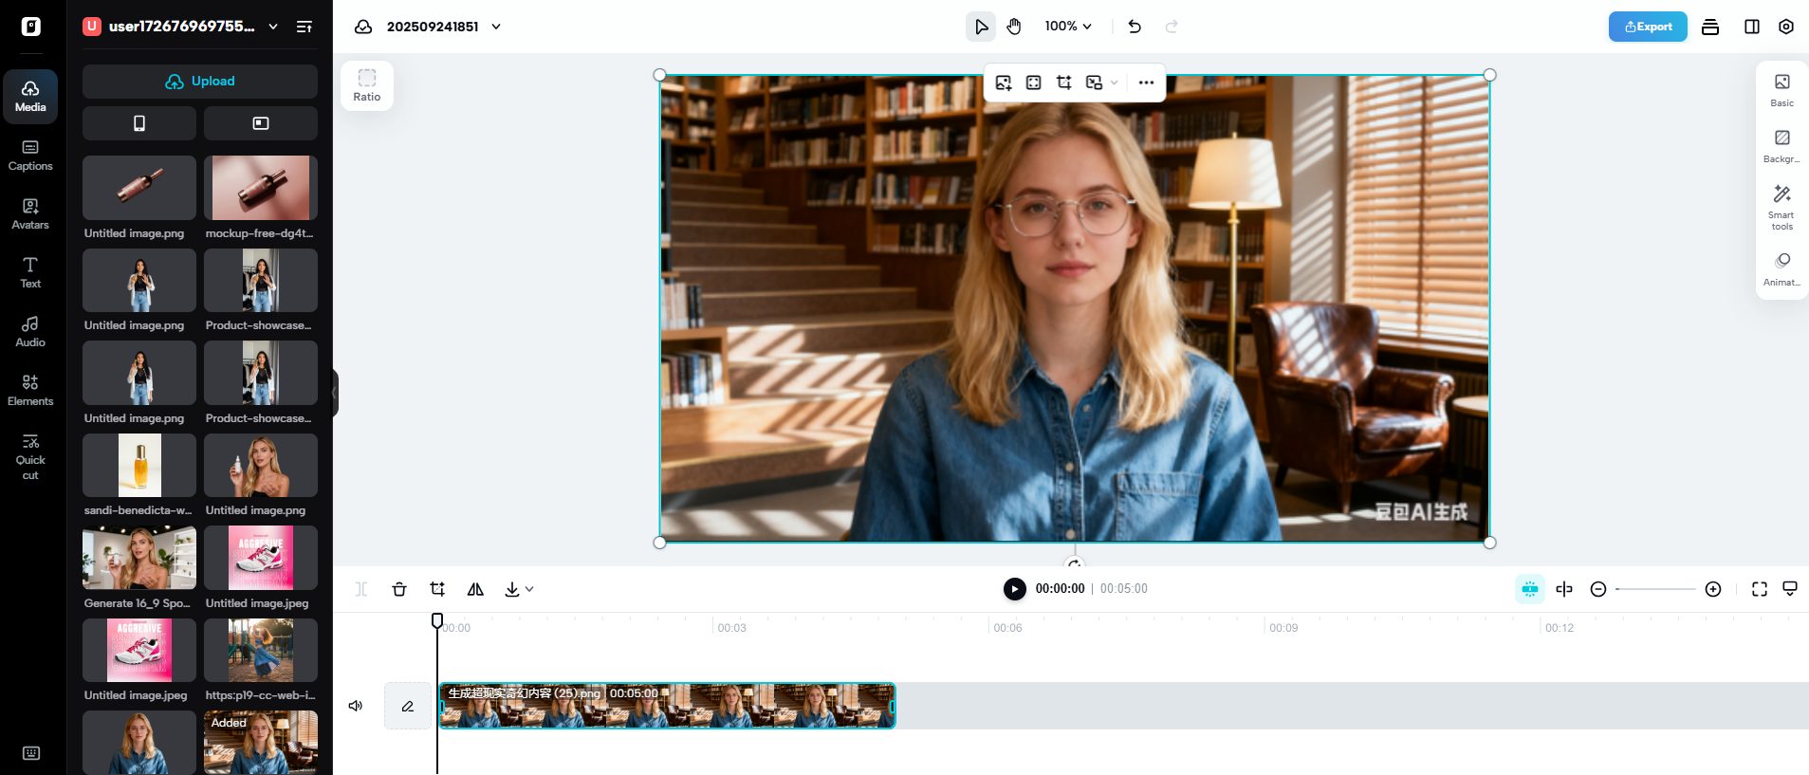Switch to the Media tab
The width and height of the screenshot is (1809, 775).
tap(30, 97)
